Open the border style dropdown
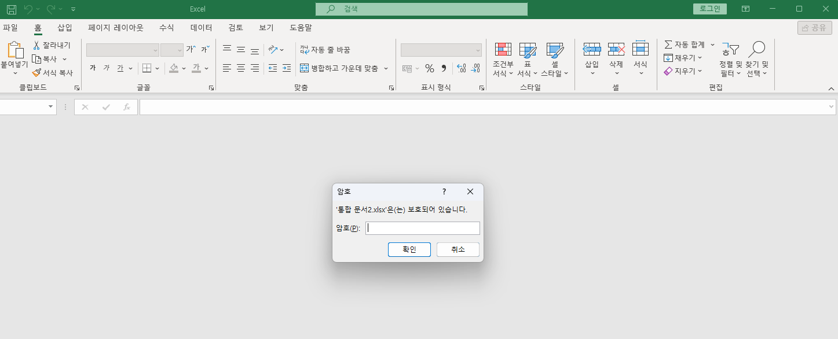Viewport: 838px width, 339px height. tap(156, 68)
